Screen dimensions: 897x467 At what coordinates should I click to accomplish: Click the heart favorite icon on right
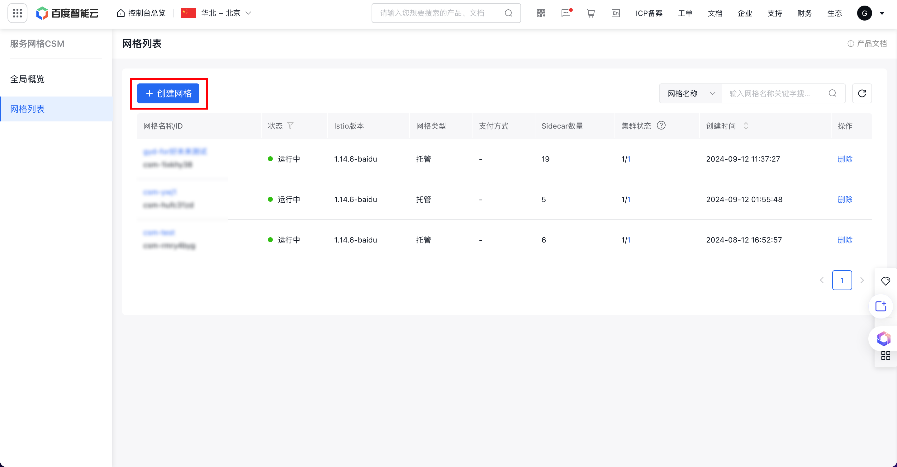[x=885, y=281]
